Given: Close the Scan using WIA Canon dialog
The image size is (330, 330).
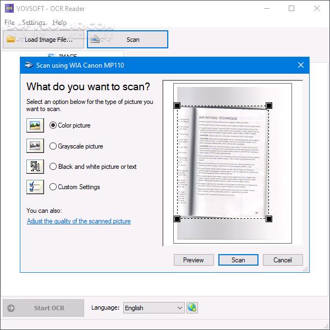Looking at the screenshot, I should pos(301,65).
